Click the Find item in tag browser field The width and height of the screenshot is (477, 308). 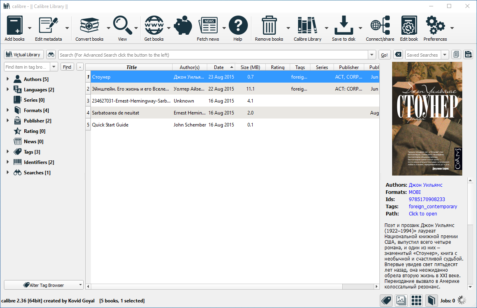[x=27, y=67]
